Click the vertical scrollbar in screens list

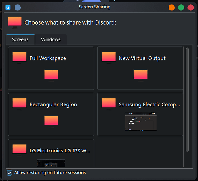187,100
